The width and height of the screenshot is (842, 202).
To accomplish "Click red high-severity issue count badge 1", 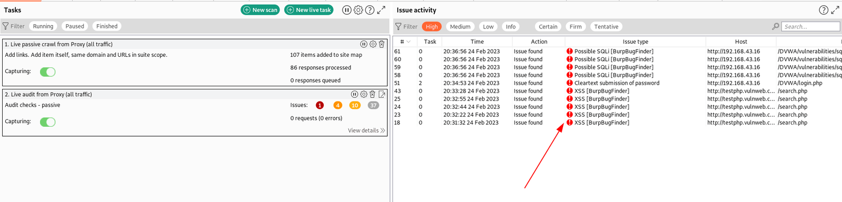I will [x=319, y=105].
